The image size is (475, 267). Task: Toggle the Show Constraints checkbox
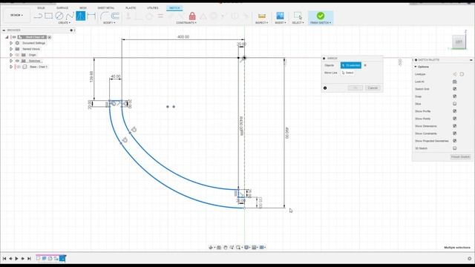pos(455,133)
